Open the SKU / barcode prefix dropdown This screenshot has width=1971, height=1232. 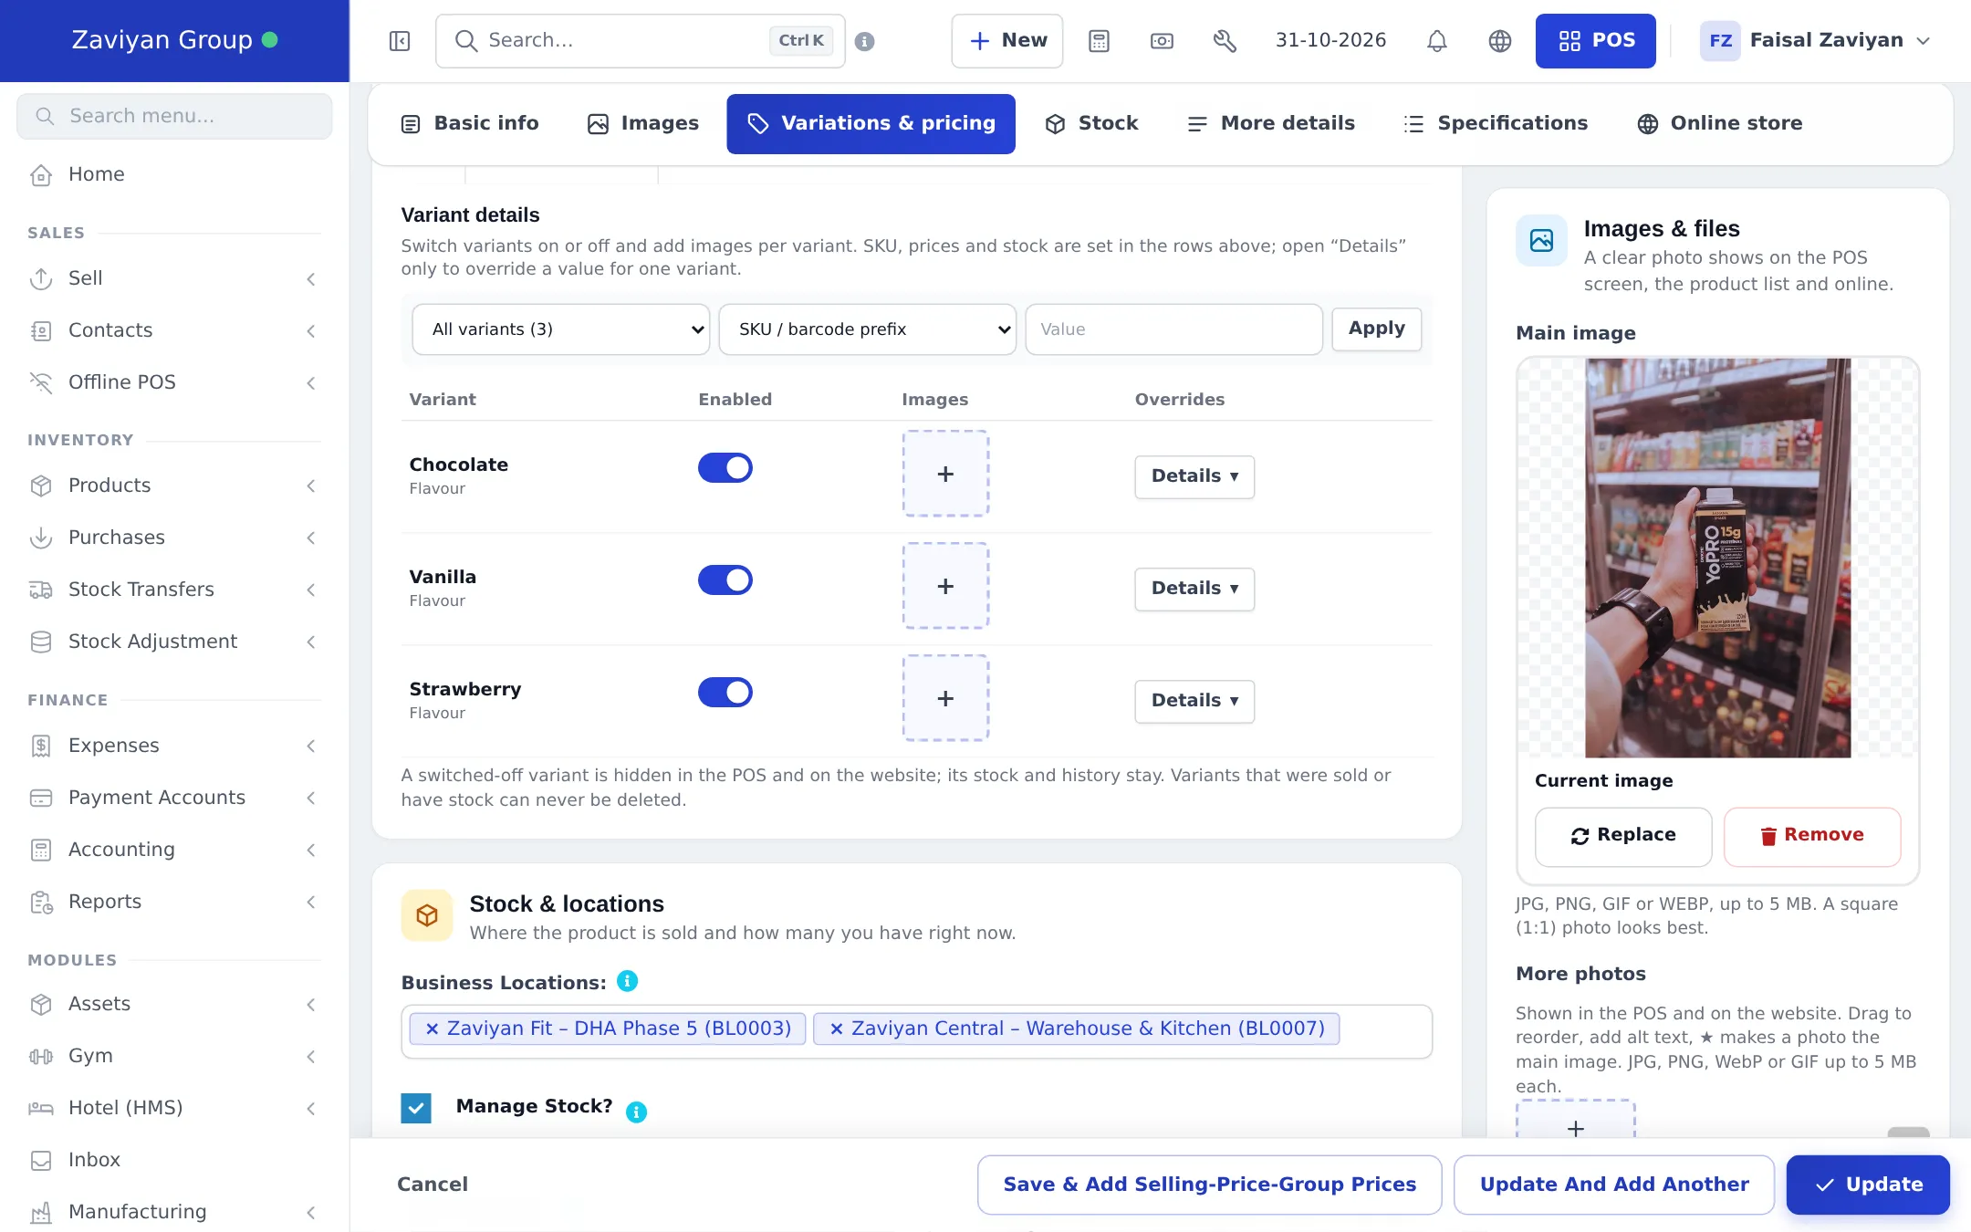pos(868,329)
